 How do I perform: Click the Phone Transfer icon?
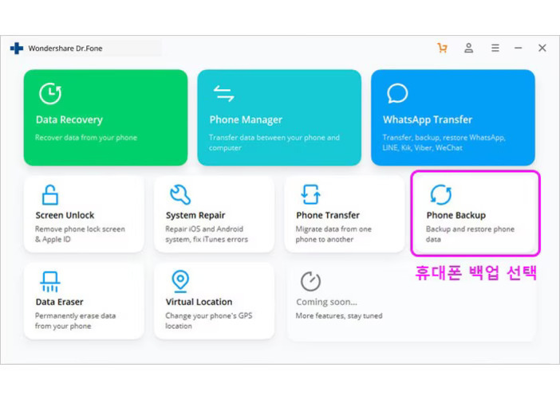pos(311,194)
